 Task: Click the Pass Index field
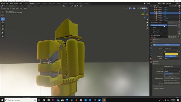(172, 83)
